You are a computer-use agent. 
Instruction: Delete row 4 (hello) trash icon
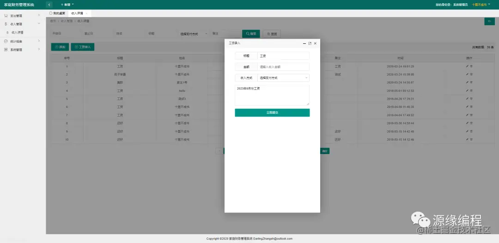(x=471, y=90)
